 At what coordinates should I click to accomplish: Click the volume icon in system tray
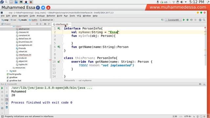pyautogui.click(x=182, y=2)
